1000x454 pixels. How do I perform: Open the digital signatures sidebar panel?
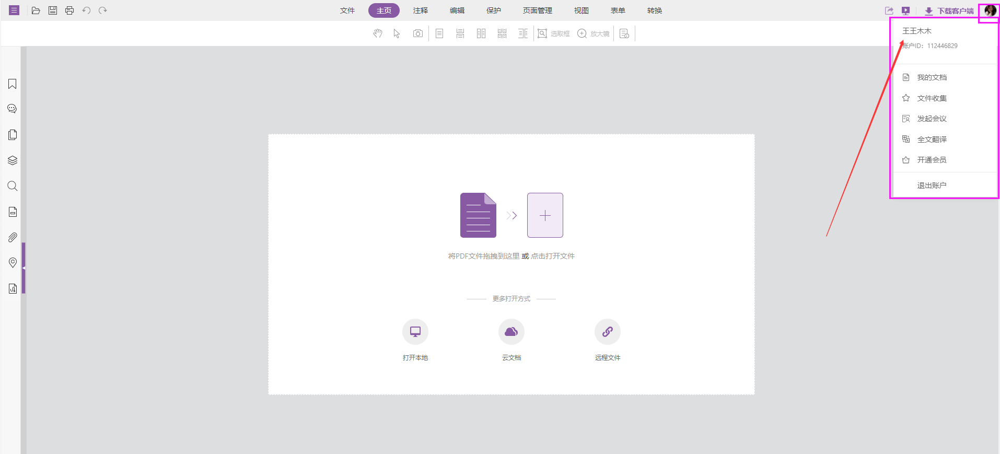point(13,288)
